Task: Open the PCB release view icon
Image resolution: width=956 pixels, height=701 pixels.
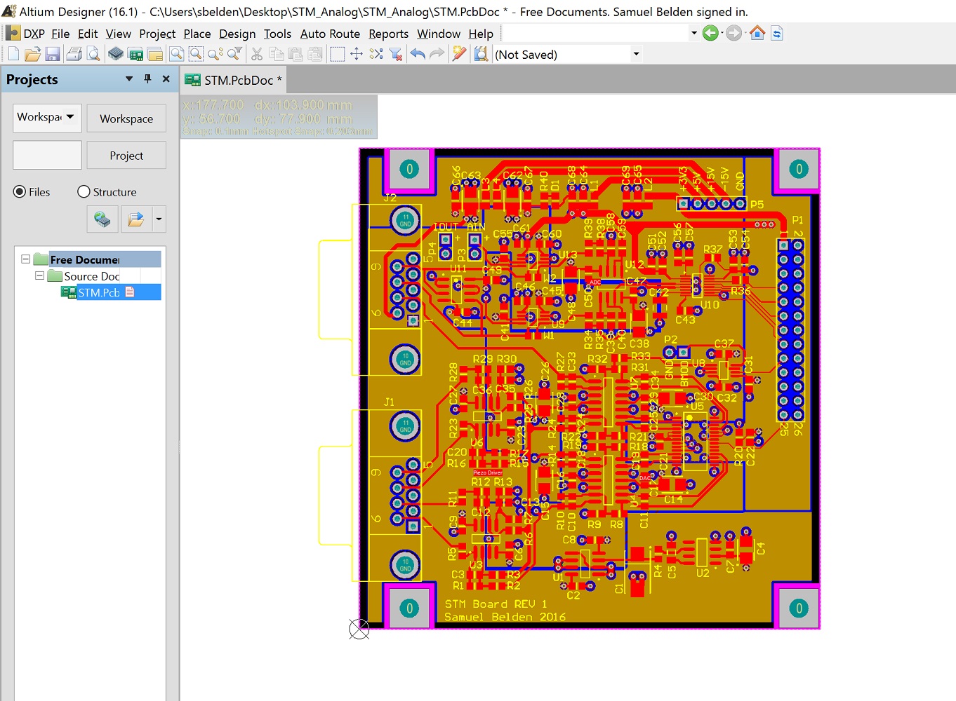Action: 135,54
